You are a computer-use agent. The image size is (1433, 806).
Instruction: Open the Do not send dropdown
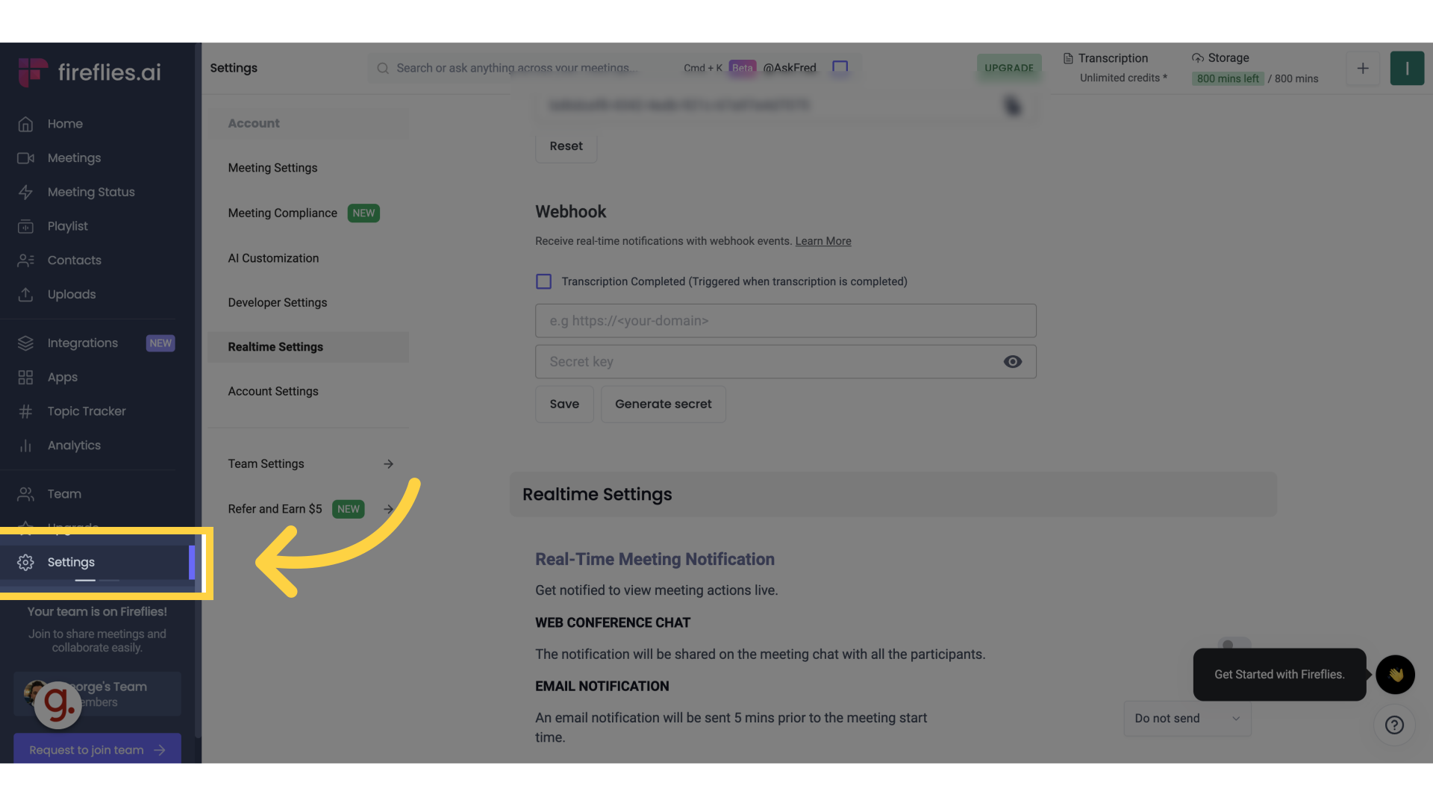[x=1187, y=718]
